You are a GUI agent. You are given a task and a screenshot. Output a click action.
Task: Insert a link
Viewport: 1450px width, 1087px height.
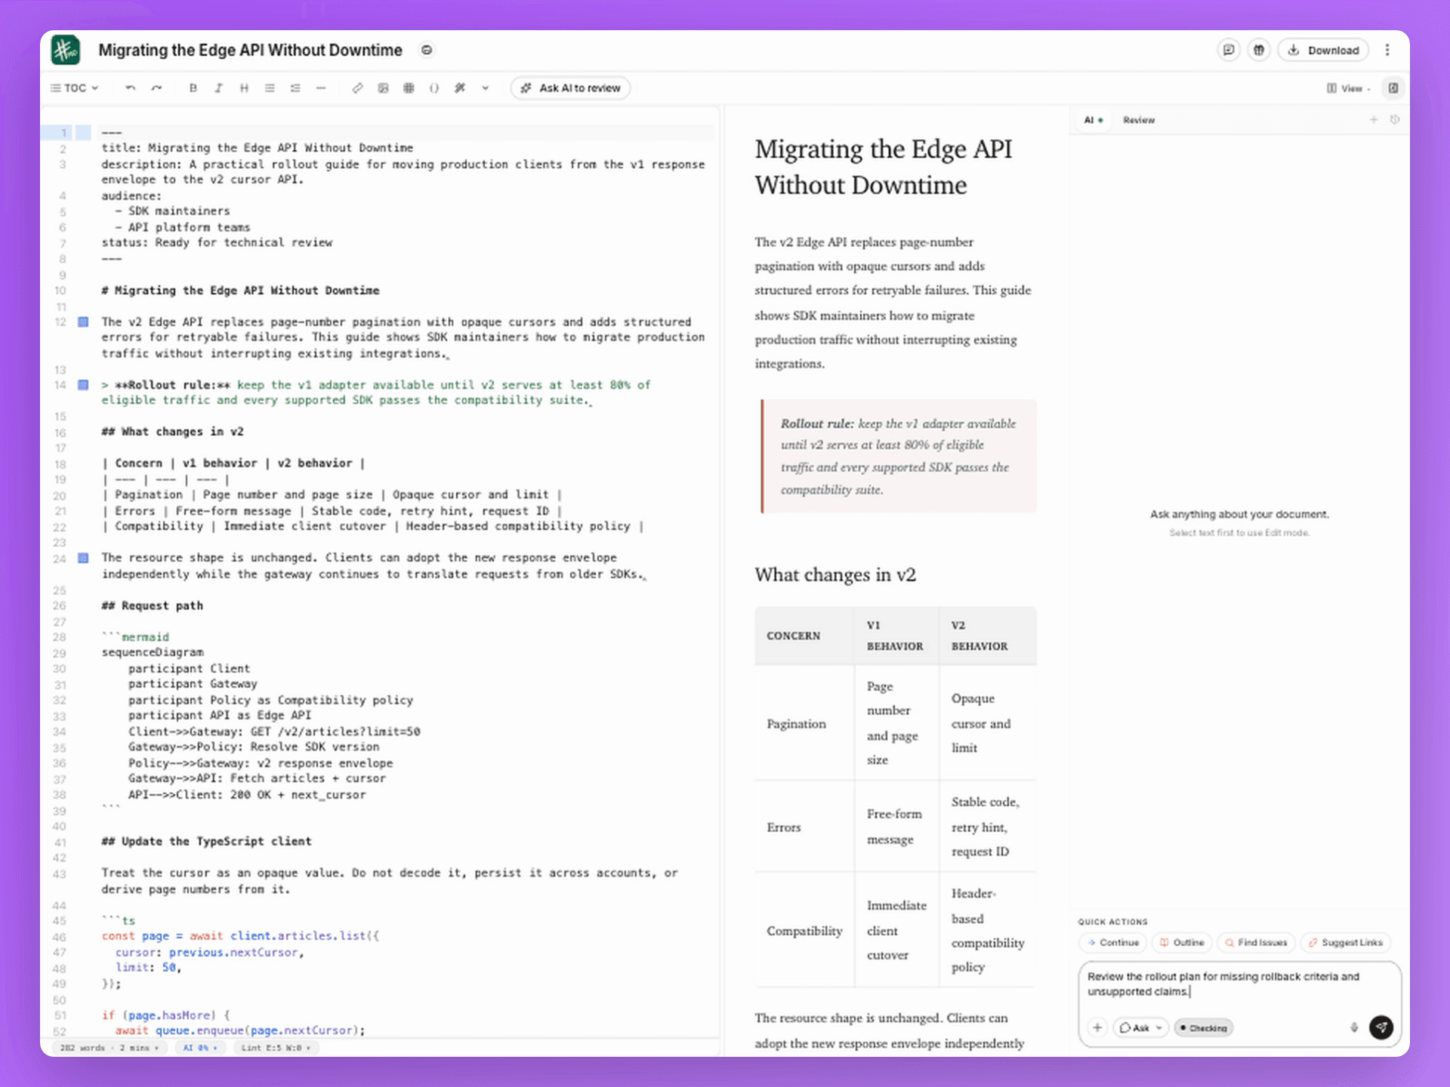coord(357,88)
